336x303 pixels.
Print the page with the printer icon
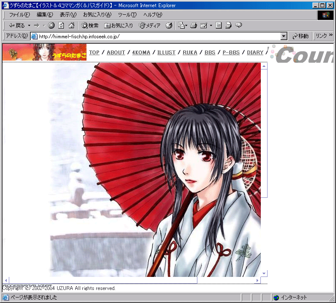[194, 26]
